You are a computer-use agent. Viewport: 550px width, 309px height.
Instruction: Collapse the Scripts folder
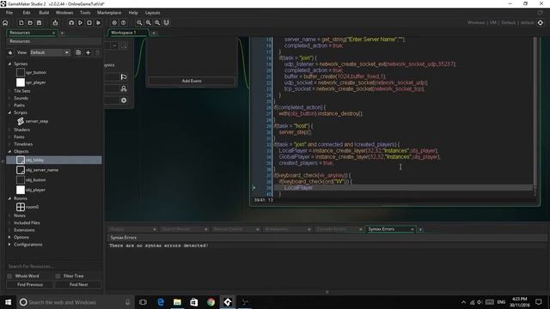tap(9, 112)
